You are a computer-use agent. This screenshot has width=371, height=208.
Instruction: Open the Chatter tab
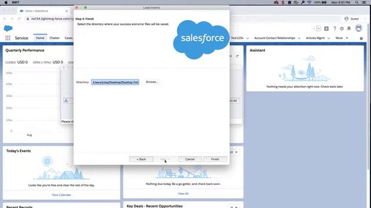pyautogui.click(x=54, y=38)
